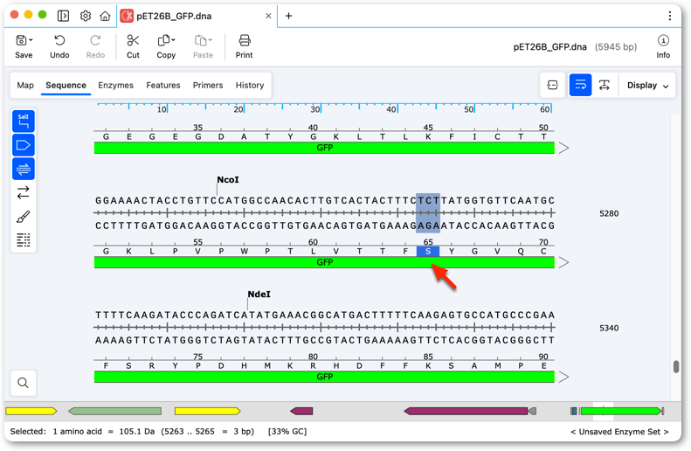The image size is (691, 451).
Task: Click the two-strand arrows sidebar icon
Action: pyautogui.click(x=24, y=192)
